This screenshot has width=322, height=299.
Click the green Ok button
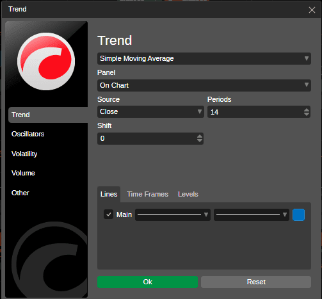(x=147, y=282)
